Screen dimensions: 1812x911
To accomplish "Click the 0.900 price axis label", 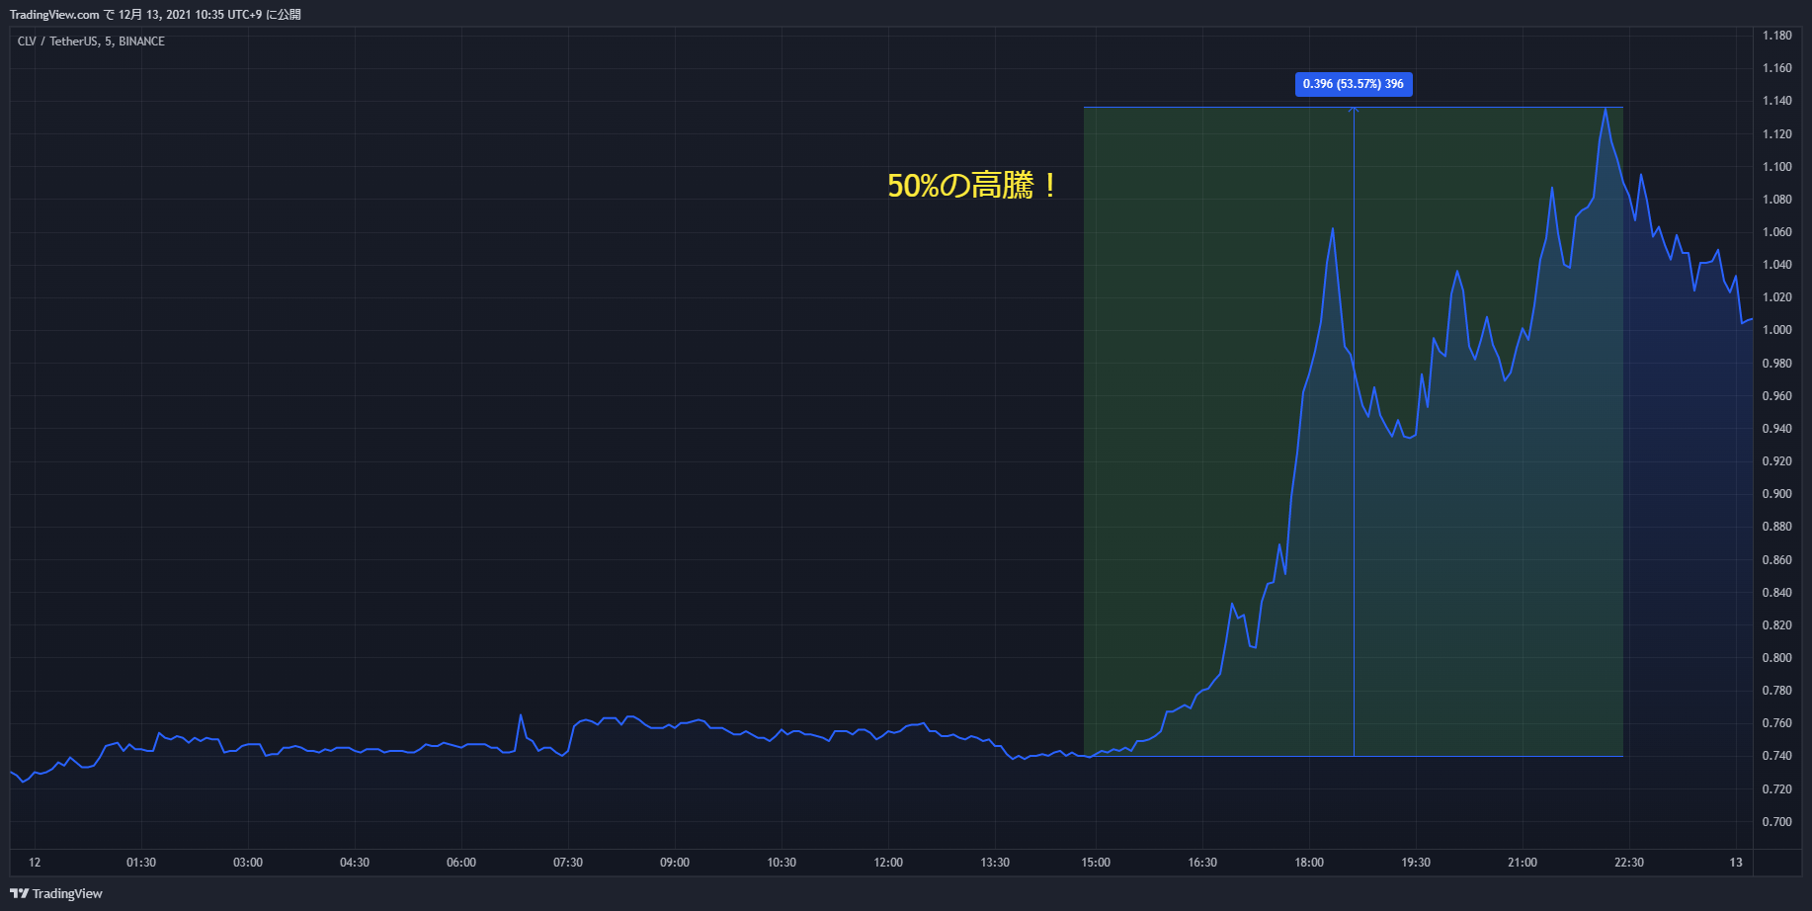I will (x=1776, y=494).
